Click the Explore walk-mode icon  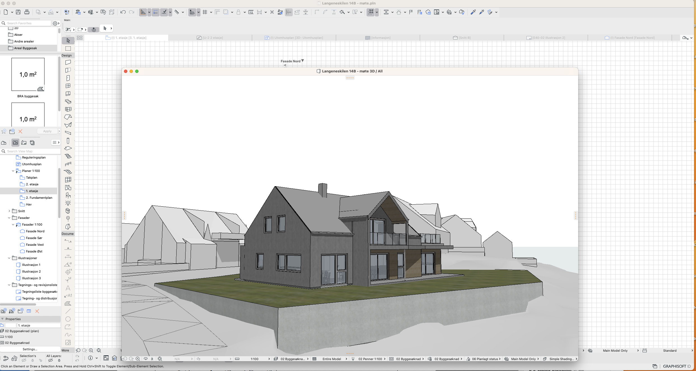click(x=152, y=359)
